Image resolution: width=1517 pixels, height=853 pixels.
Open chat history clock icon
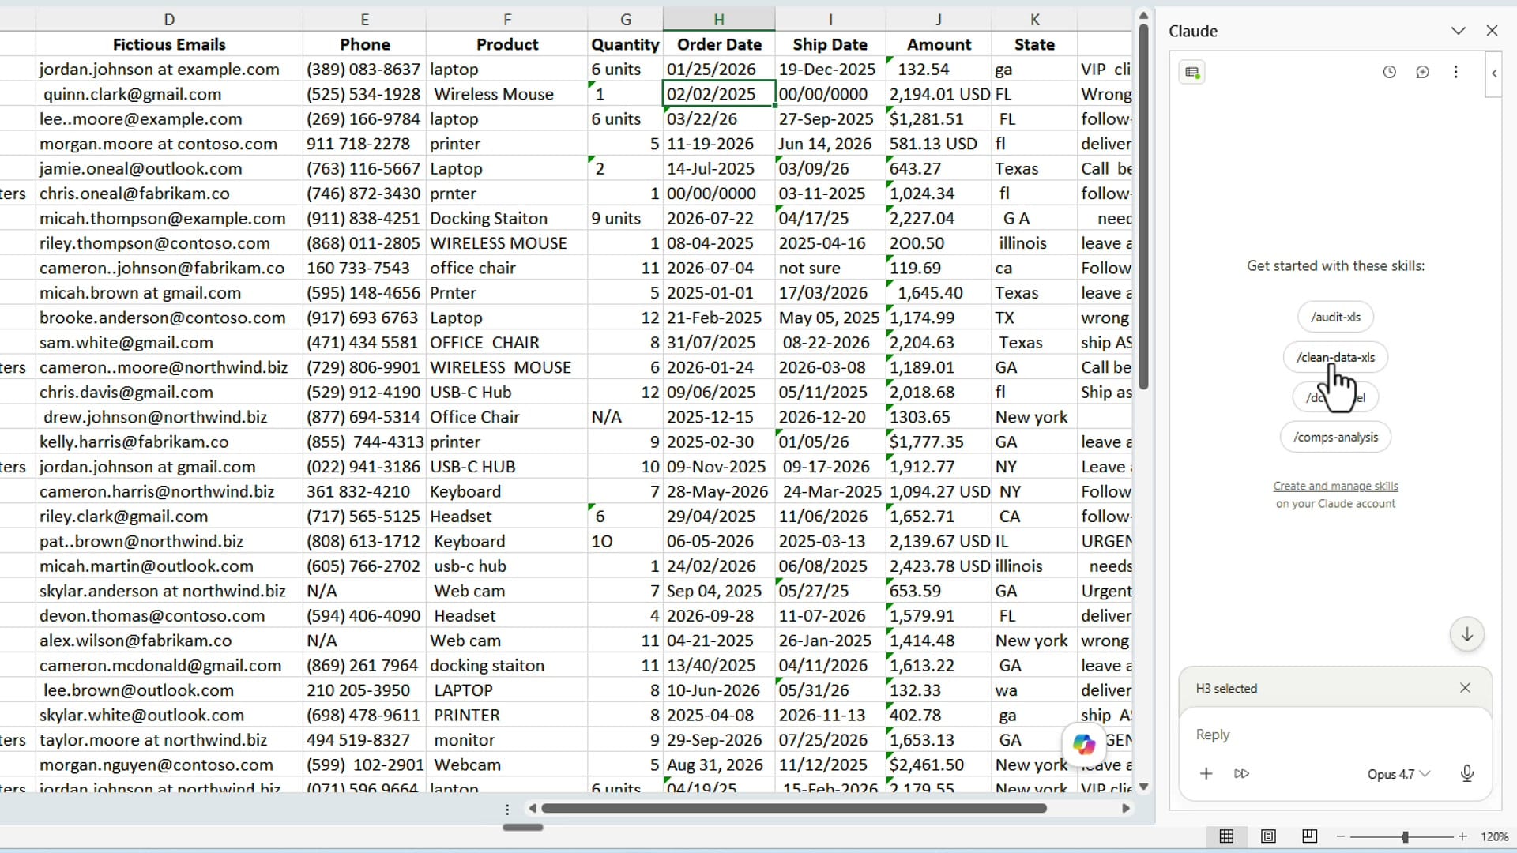point(1389,72)
